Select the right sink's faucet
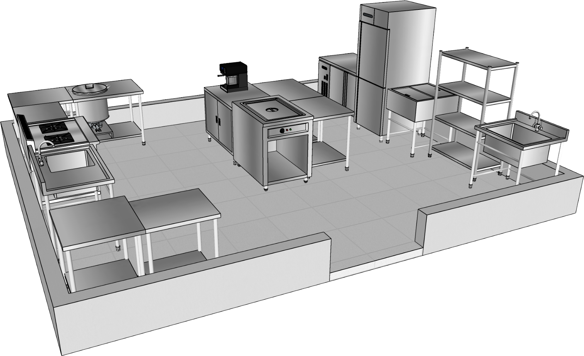This screenshot has width=584, height=356. point(536,120)
